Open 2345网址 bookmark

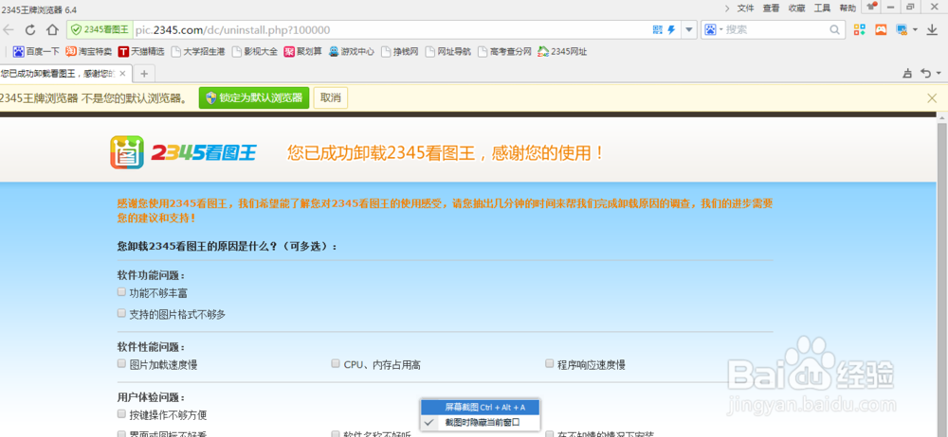[x=562, y=52]
